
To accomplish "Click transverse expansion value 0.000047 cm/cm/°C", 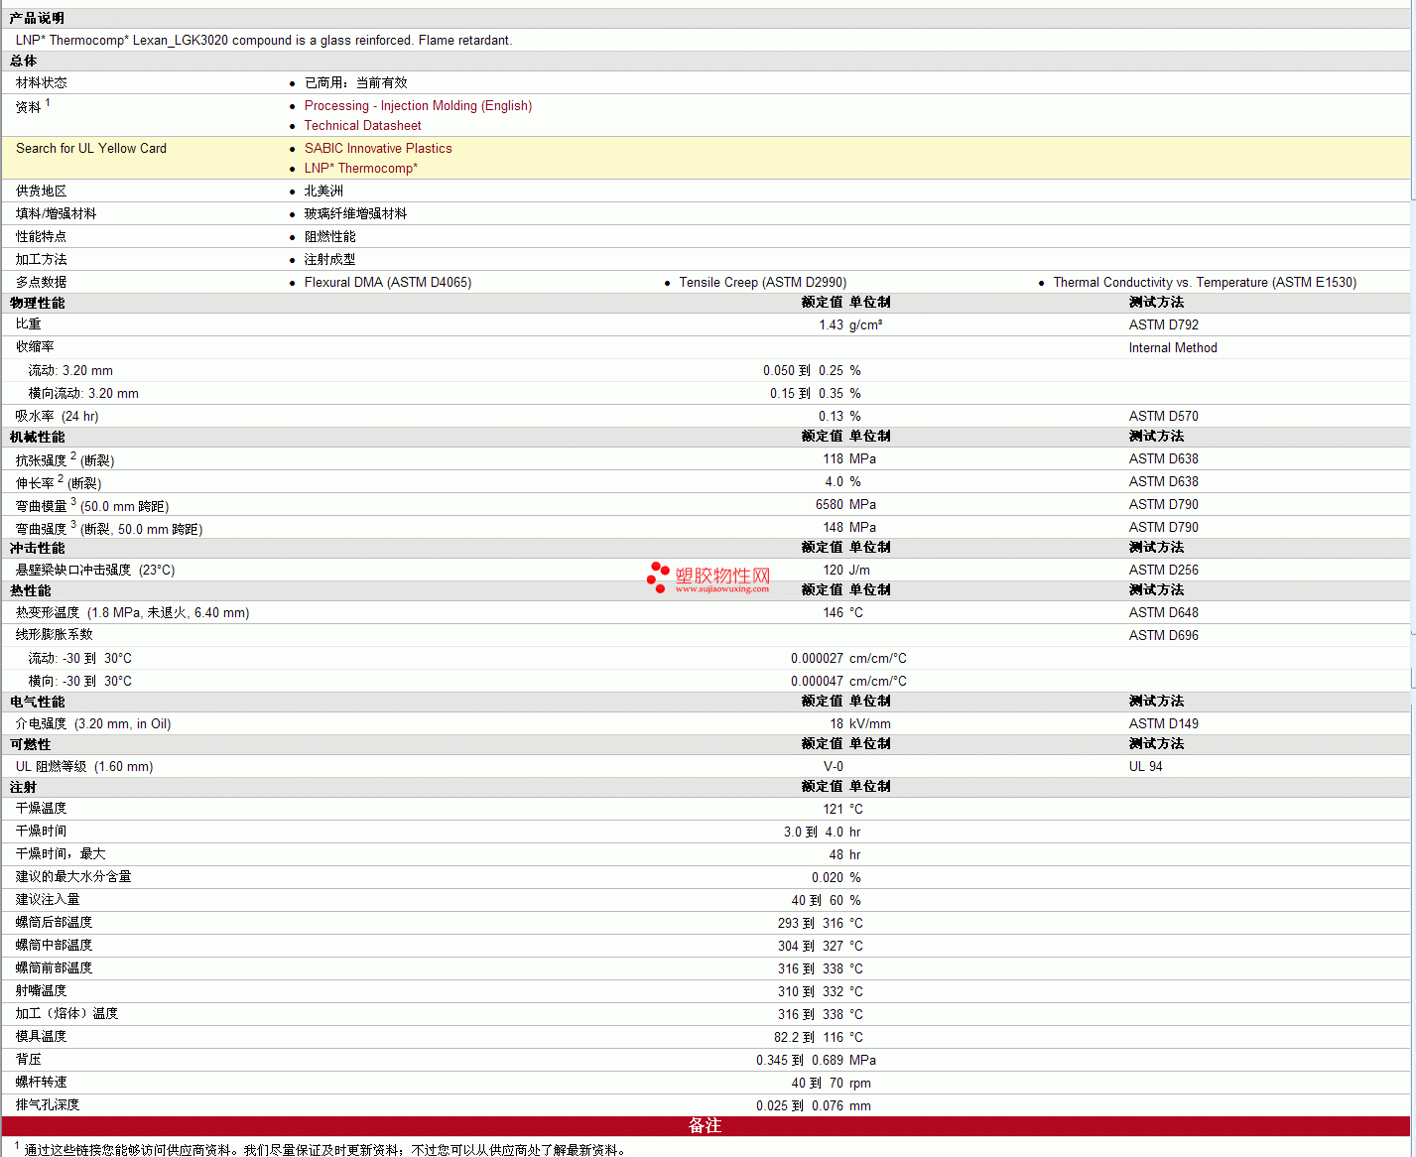I will 848,682.
